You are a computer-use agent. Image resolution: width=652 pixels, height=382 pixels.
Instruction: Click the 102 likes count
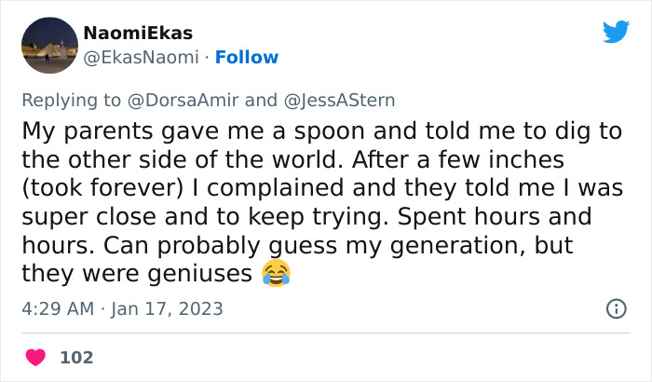pyautogui.click(x=76, y=357)
